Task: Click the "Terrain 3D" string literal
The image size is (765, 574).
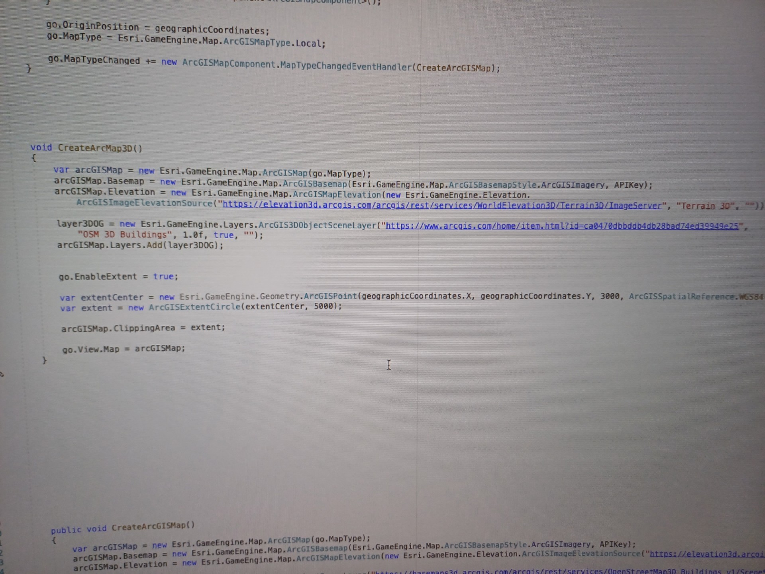Action: coord(705,206)
